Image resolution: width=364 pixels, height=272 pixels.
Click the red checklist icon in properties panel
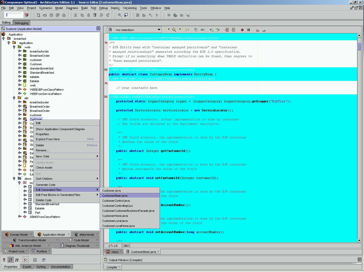pyautogui.click(x=26, y=260)
